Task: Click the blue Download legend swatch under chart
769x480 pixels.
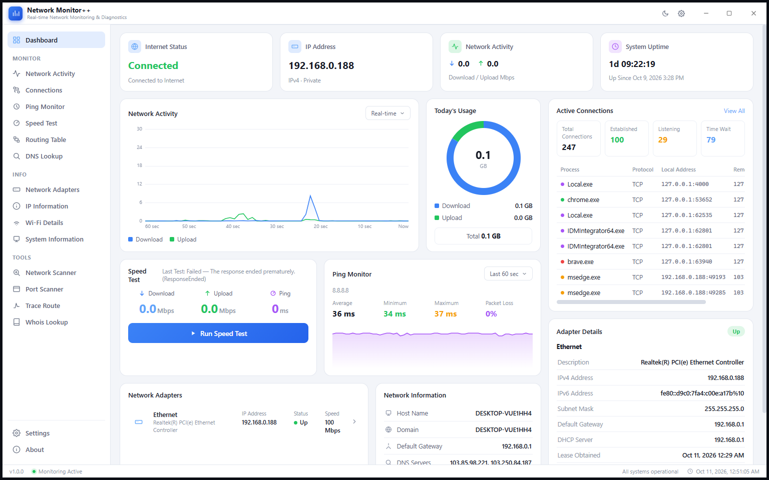Action: click(x=131, y=239)
